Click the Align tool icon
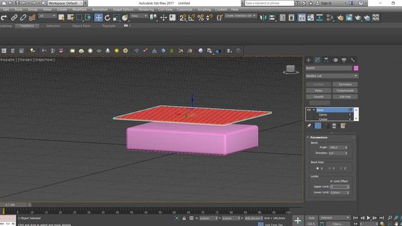Screen dimensions: 402x226 pos(272,18)
